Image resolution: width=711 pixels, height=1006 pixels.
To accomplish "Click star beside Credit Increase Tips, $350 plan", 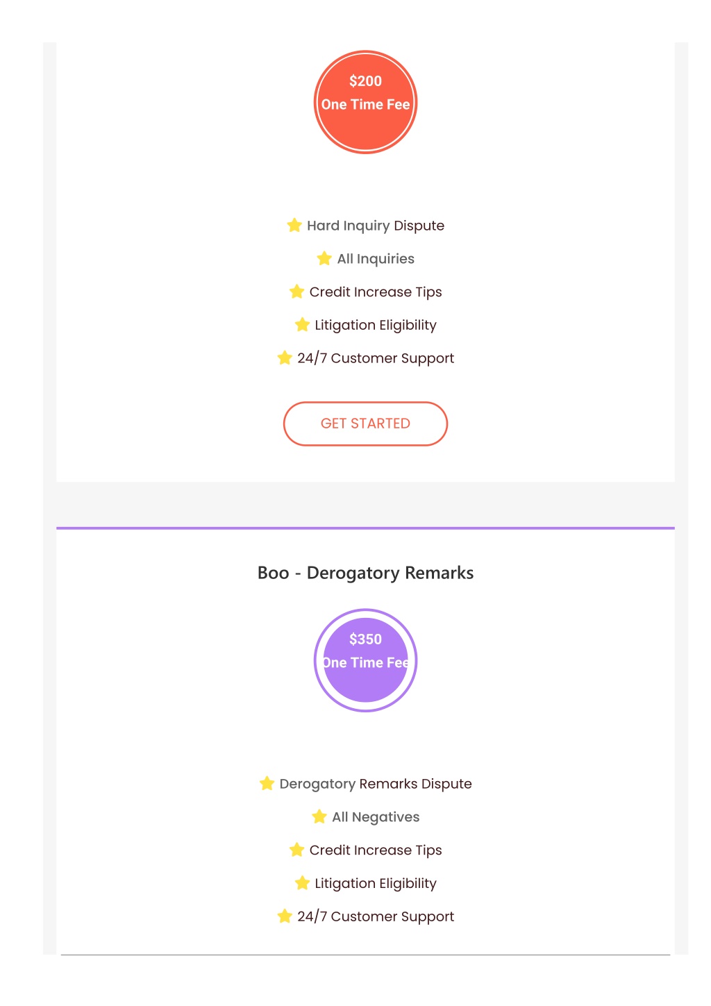I will [x=296, y=850].
